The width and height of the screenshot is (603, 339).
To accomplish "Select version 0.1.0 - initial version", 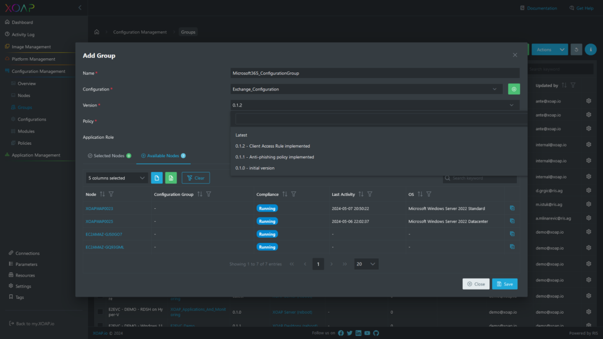I will (x=255, y=168).
